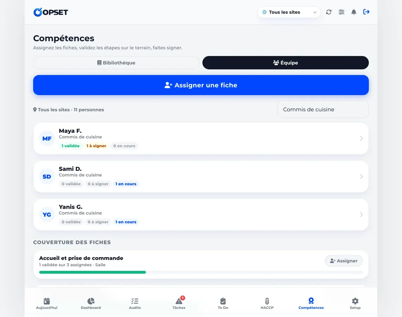Open the To Do navigation item
402x317 pixels.
tap(223, 304)
